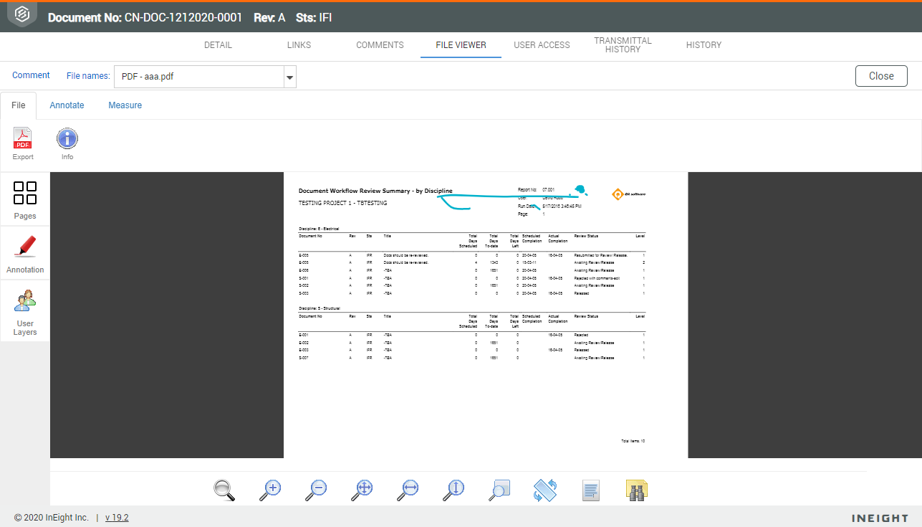
Task: Click the Comment link
Action: 31,75
